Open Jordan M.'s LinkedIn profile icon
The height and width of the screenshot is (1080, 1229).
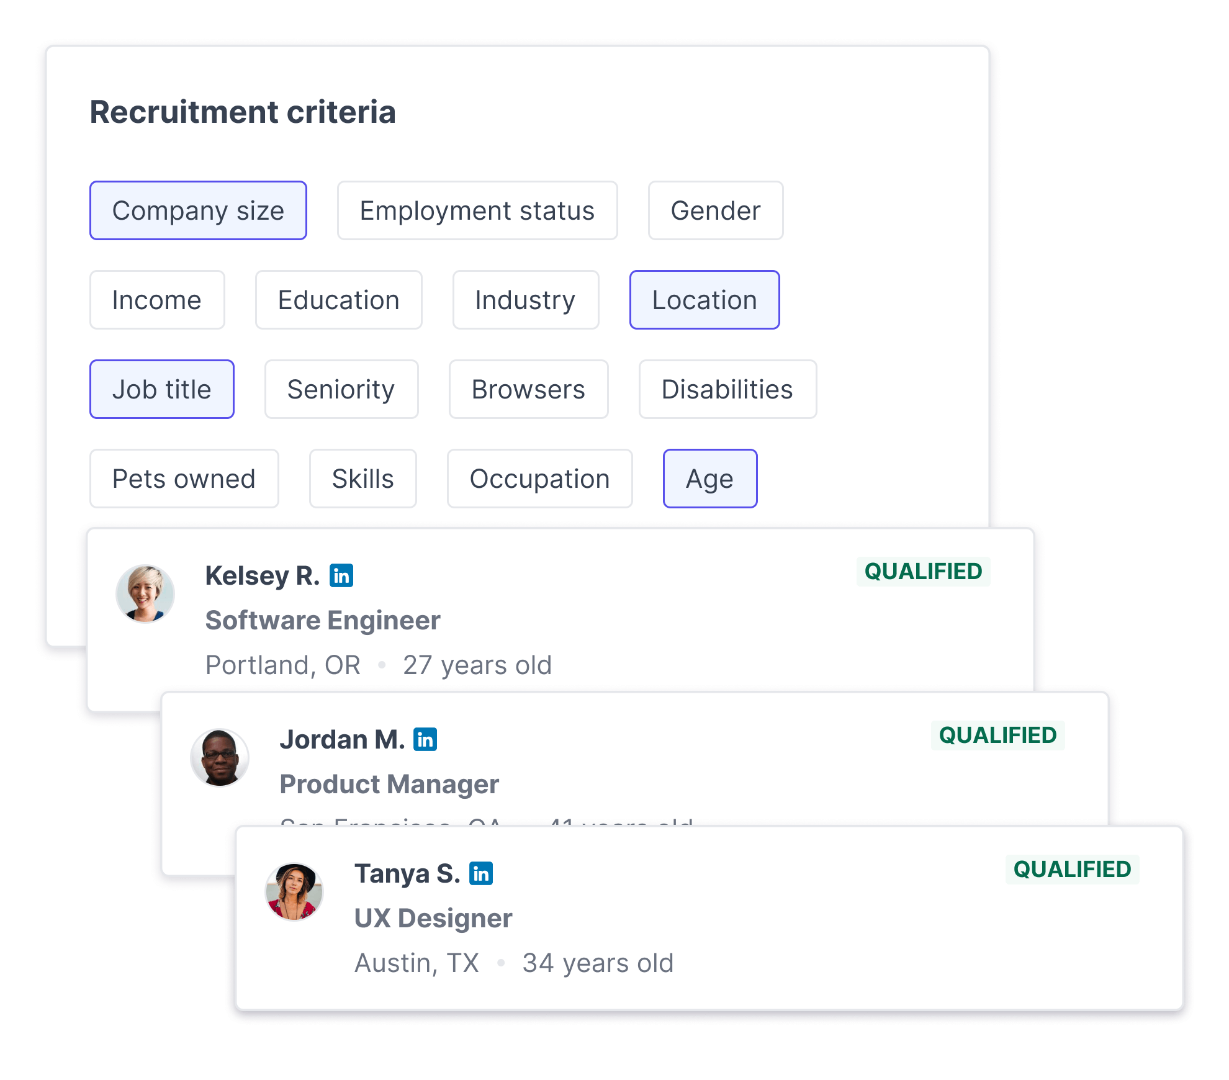tap(425, 739)
